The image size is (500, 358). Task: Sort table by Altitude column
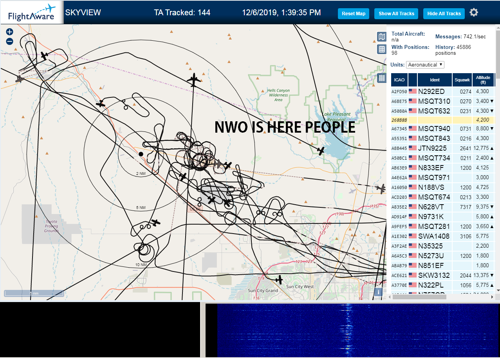pyautogui.click(x=483, y=80)
